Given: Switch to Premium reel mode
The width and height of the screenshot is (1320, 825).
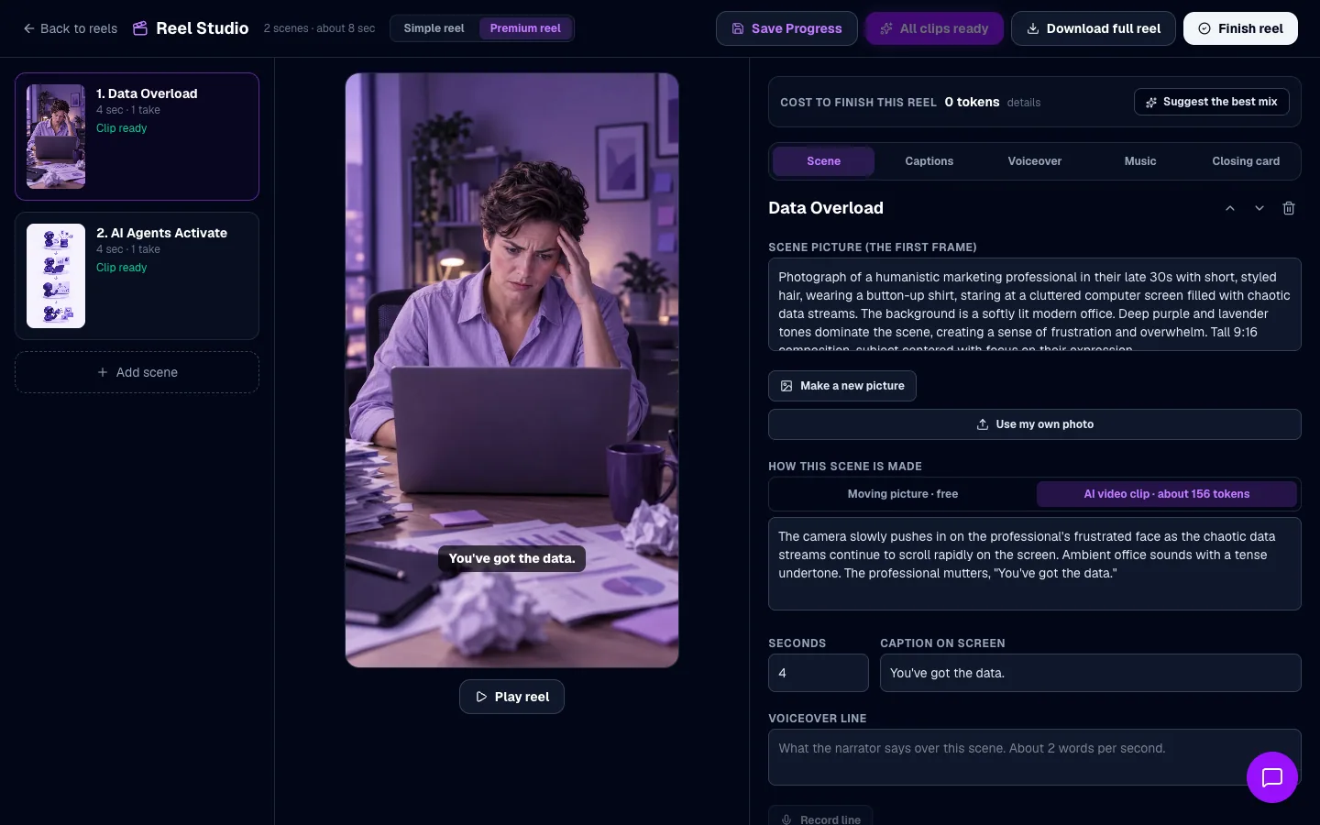Looking at the screenshot, I should (525, 28).
